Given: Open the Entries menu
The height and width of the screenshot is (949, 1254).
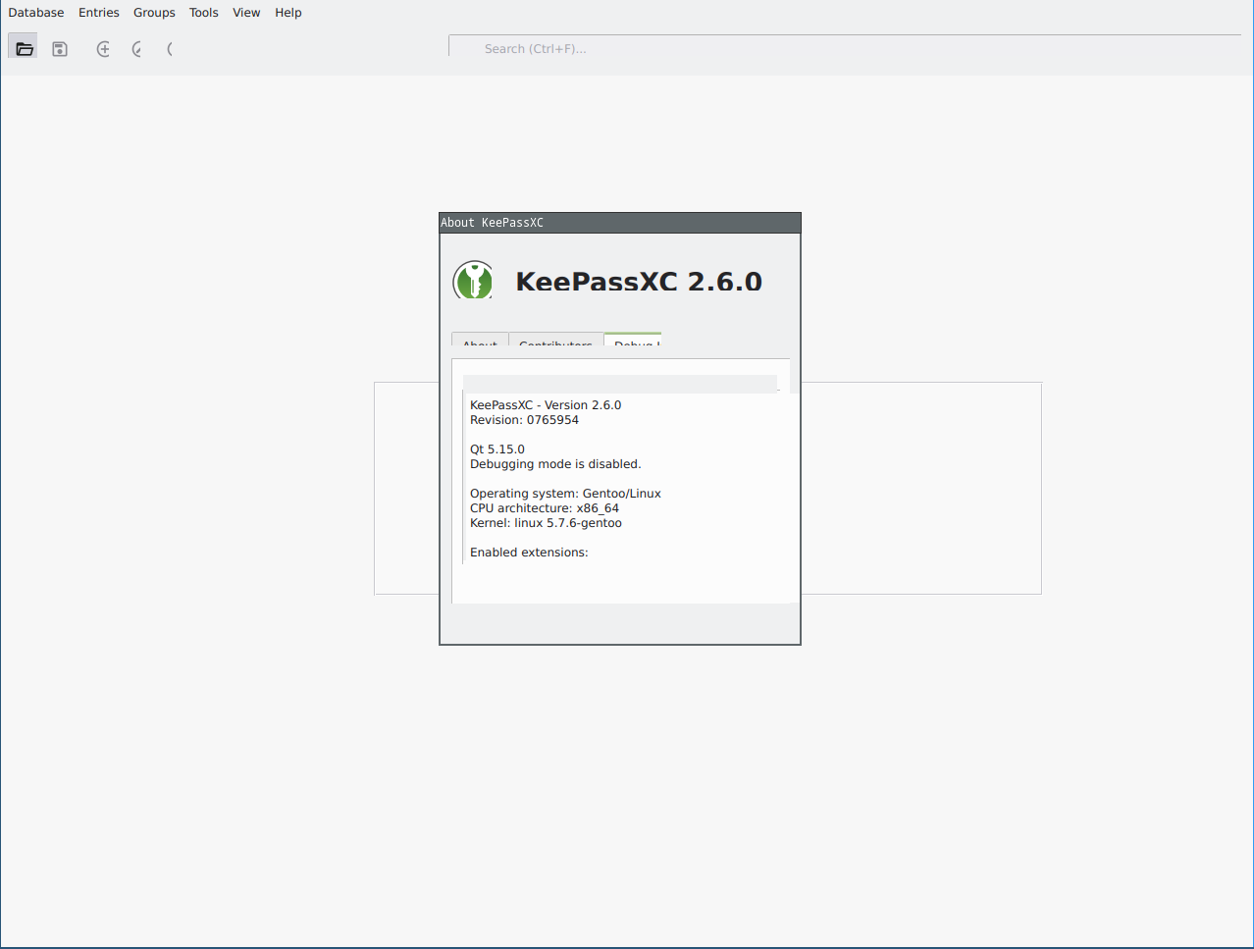Looking at the screenshot, I should click(98, 12).
